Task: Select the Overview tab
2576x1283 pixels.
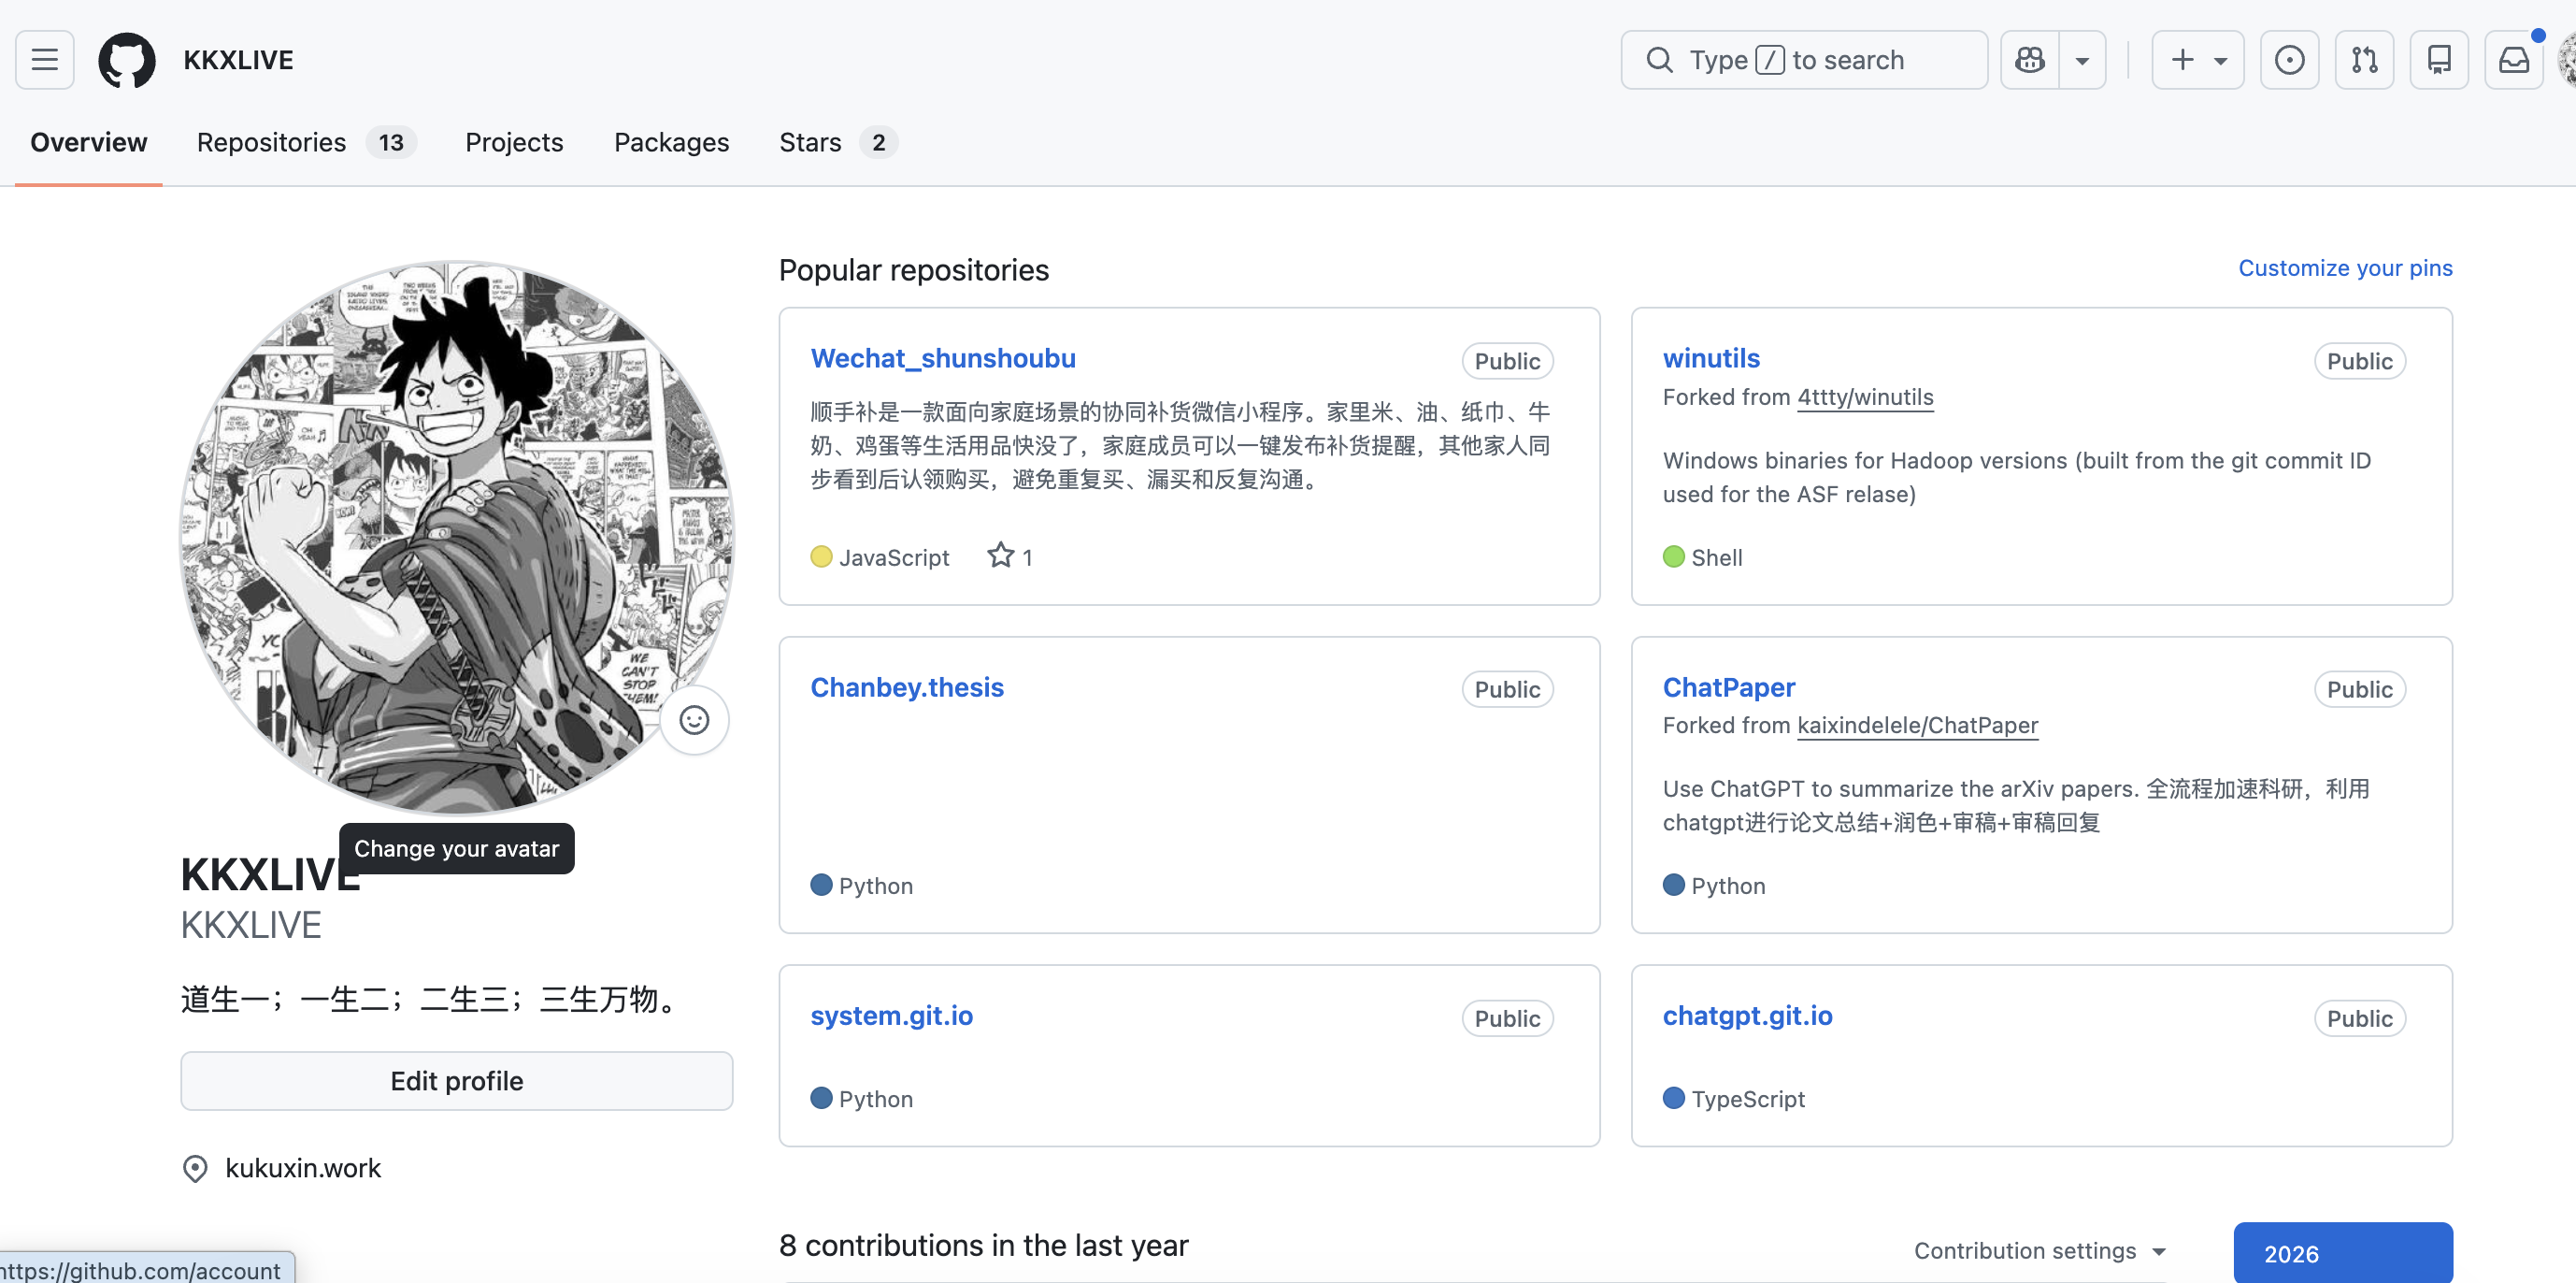Action: point(89,142)
